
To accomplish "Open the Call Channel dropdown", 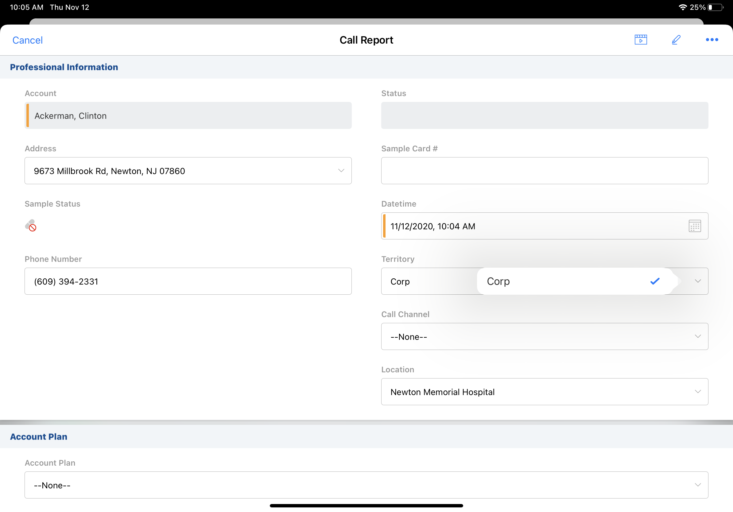I will (544, 336).
